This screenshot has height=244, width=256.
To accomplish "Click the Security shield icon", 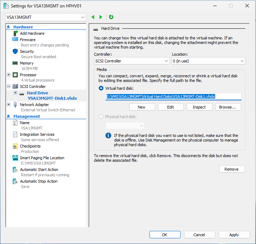I will (x=15, y=51).
